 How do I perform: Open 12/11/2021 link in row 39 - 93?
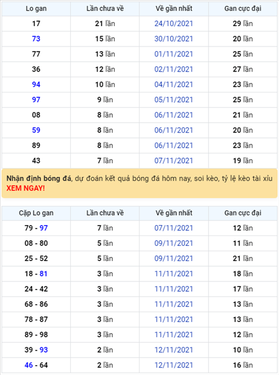(x=174, y=350)
